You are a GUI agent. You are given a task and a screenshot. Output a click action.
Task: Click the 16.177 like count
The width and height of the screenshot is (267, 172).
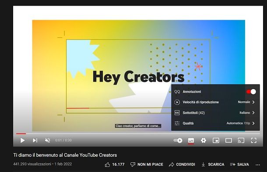pyautogui.click(x=118, y=165)
